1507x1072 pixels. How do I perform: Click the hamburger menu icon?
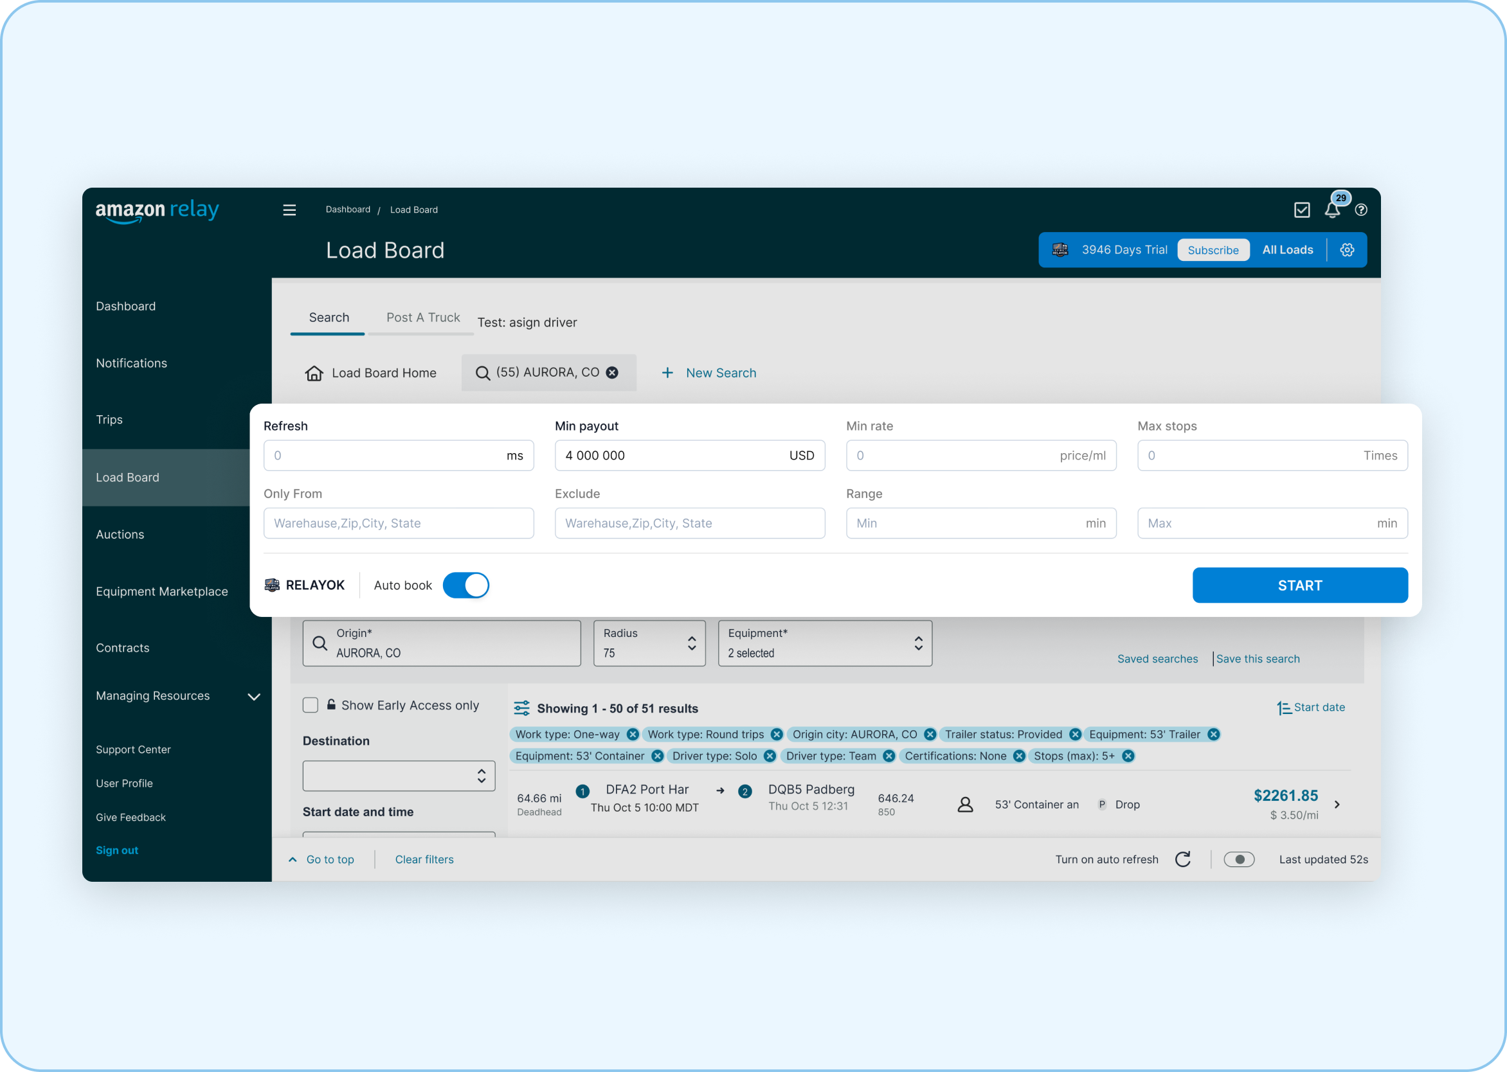pos(288,210)
